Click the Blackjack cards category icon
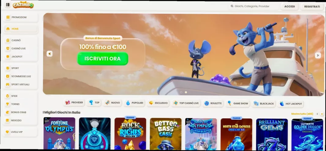 click(256, 103)
